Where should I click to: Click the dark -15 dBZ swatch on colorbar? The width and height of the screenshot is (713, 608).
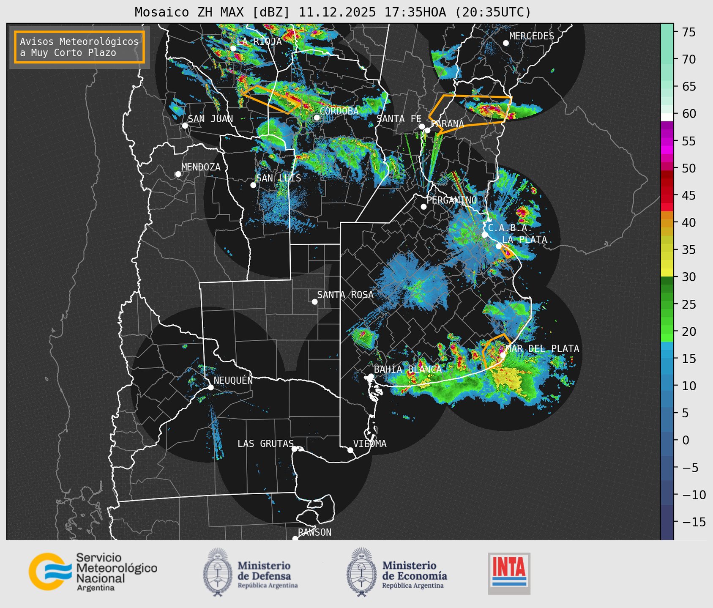[667, 522]
